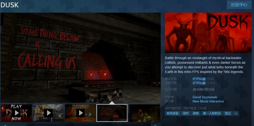Viewport: 254px width, 126px height.
Task: Play the DUSKWORLD video thumbnail
Action: click(x=81, y=113)
